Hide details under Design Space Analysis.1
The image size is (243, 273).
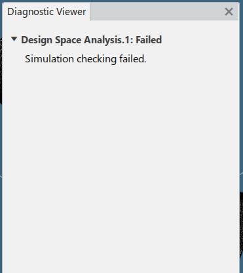[14, 39]
